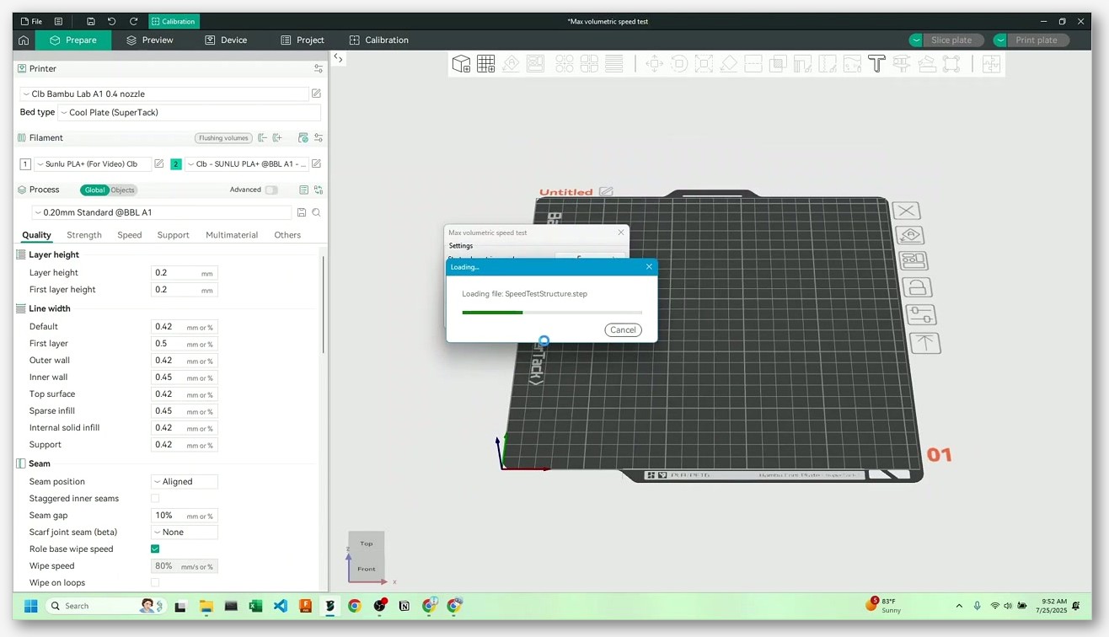Open the Bed type dropdown
This screenshot has height=637, width=1109.
pyautogui.click(x=190, y=112)
